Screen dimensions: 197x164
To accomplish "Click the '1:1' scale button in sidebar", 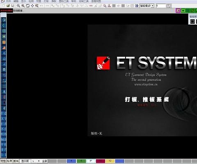I will (4, 155).
